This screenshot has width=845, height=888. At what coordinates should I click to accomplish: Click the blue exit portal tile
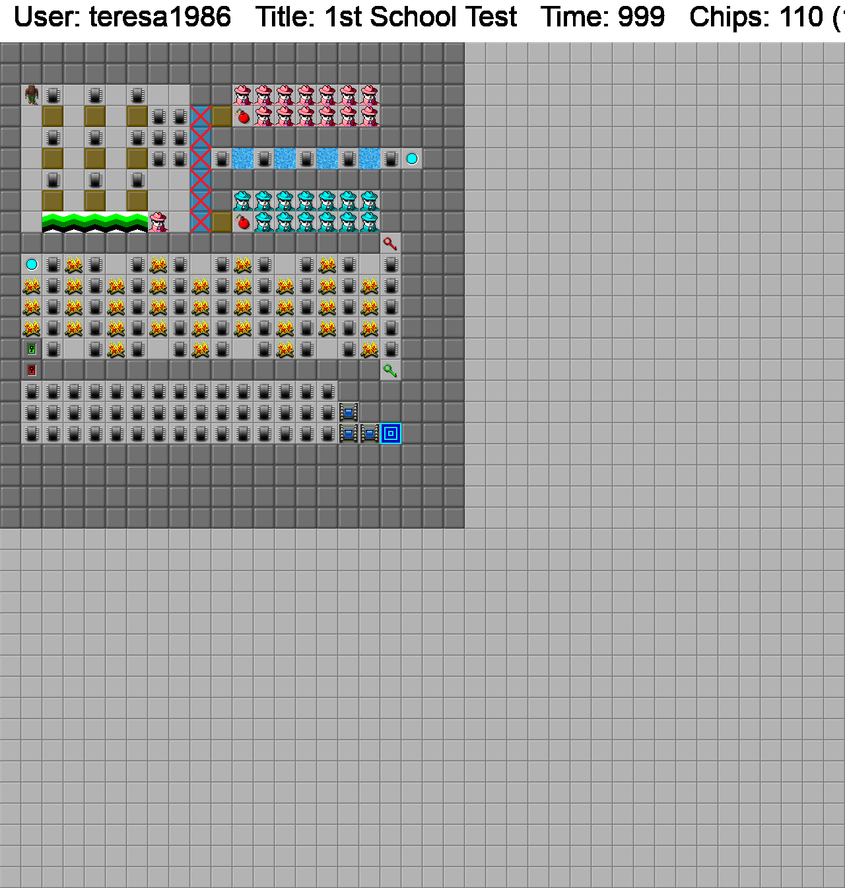point(391,433)
